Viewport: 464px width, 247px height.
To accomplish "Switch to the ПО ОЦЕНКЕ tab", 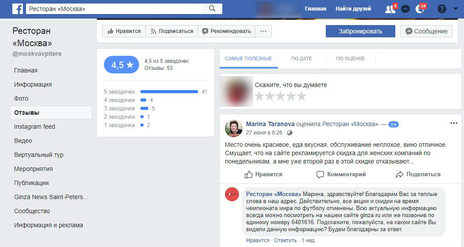I will pos(350,58).
